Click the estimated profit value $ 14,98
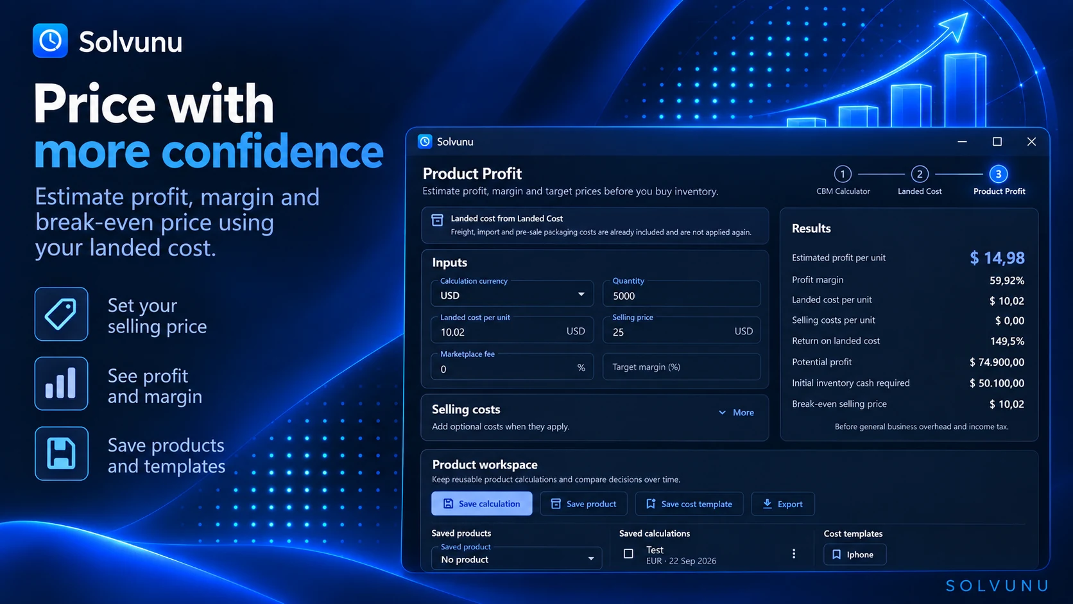 (x=997, y=258)
